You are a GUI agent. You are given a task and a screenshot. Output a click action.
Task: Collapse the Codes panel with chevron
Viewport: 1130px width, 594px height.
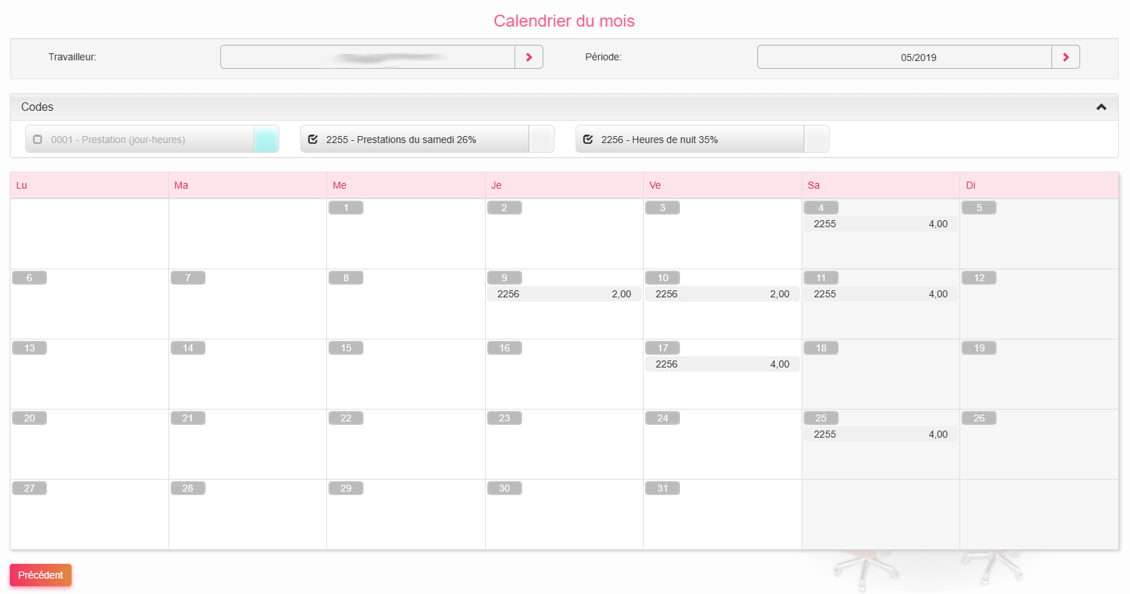coord(1101,107)
